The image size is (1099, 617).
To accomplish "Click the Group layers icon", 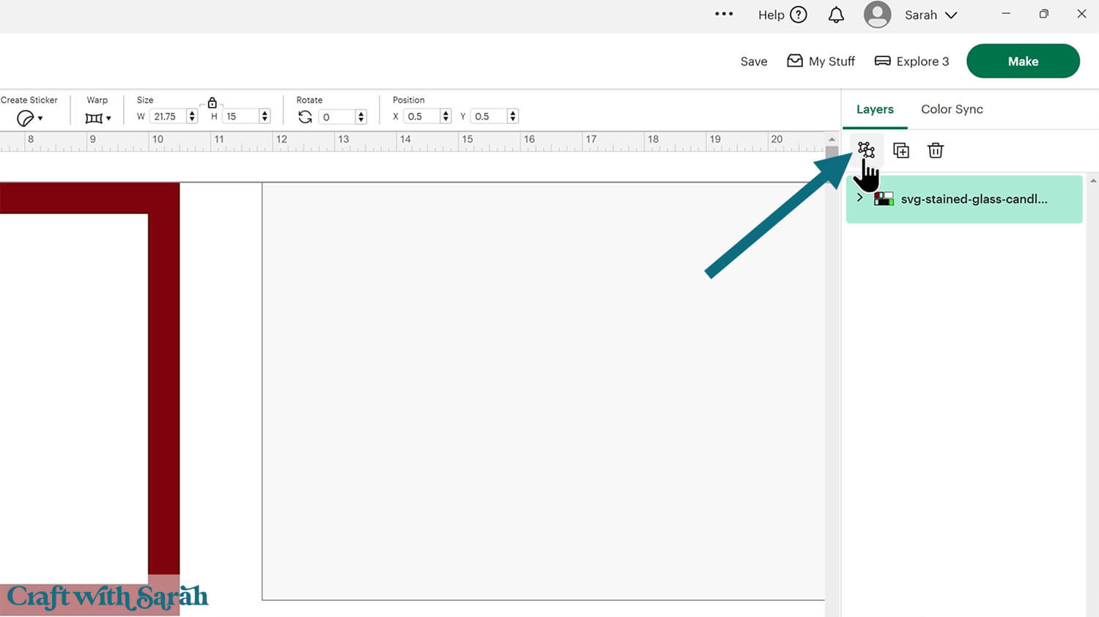I will (866, 150).
